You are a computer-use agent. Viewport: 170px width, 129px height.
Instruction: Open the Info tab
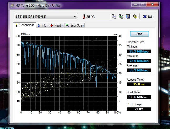click(x=42, y=25)
